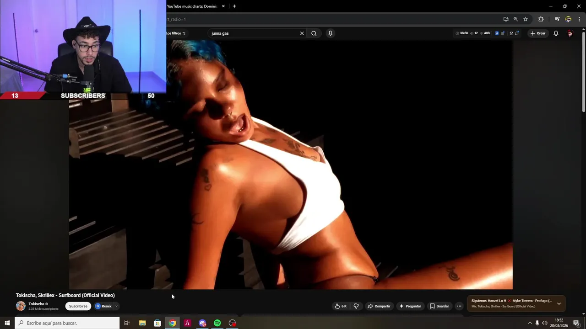Click the zoom magnifier in the address bar
This screenshot has height=329, width=586.
tap(515, 19)
